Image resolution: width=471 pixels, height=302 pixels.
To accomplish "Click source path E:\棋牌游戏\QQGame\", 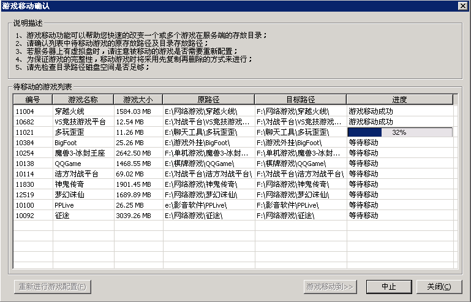I will (x=200, y=164).
